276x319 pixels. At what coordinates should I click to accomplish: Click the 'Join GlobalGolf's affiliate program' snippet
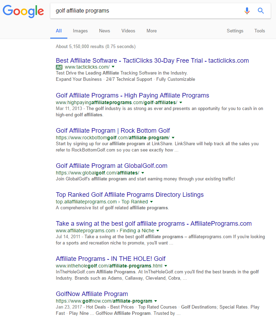click(x=146, y=179)
